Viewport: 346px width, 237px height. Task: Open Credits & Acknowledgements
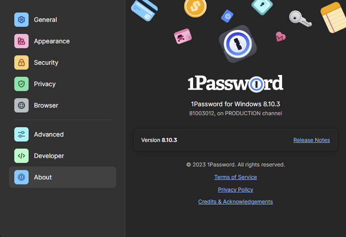(x=236, y=202)
